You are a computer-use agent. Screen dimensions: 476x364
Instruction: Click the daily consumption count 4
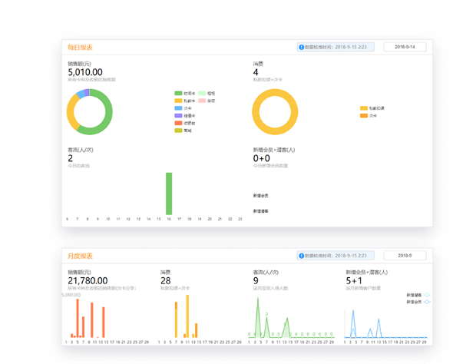pyautogui.click(x=256, y=72)
